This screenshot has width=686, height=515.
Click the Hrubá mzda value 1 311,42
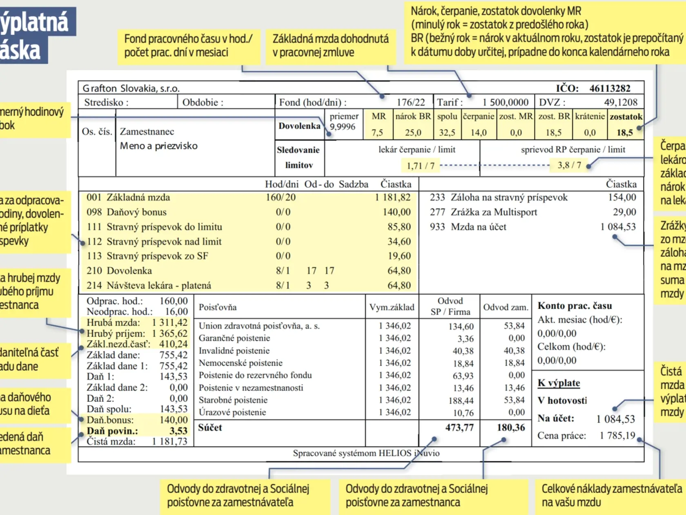pos(170,322)
